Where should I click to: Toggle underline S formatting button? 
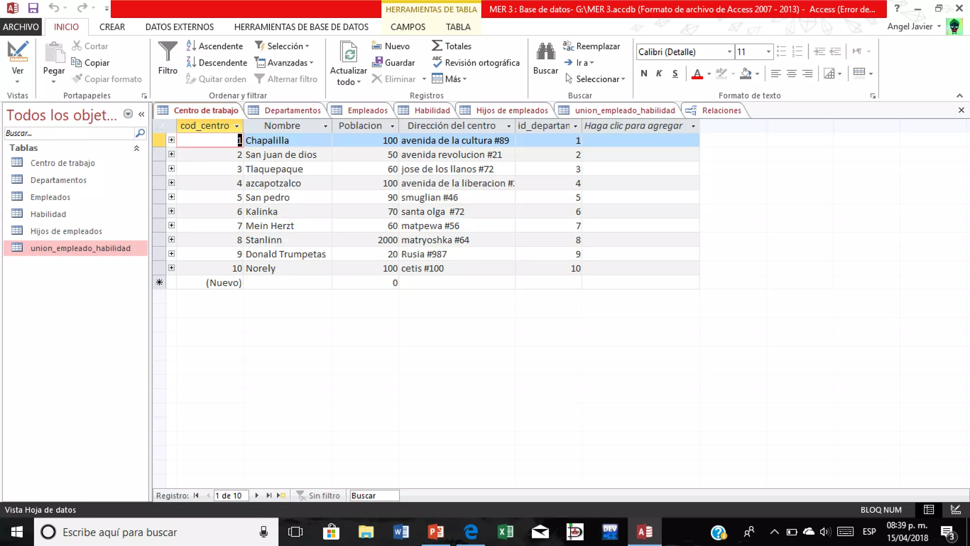(x=675, y=73)
